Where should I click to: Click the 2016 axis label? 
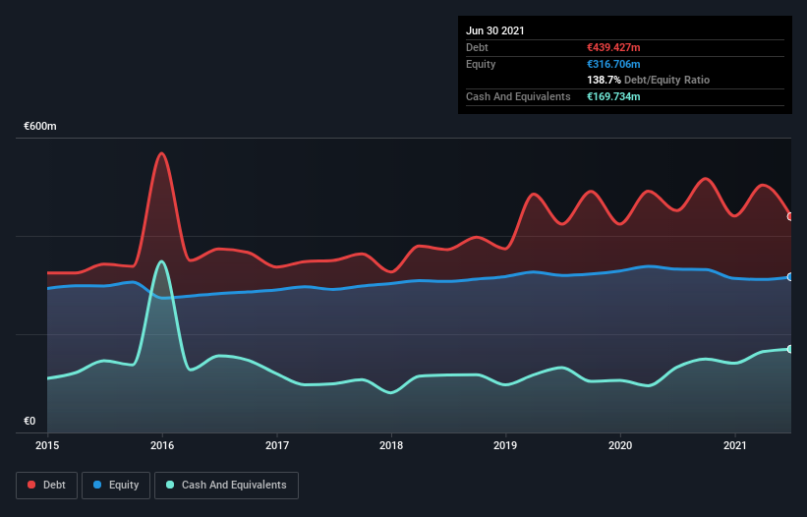pyautogui.click(x=162, y=445)
